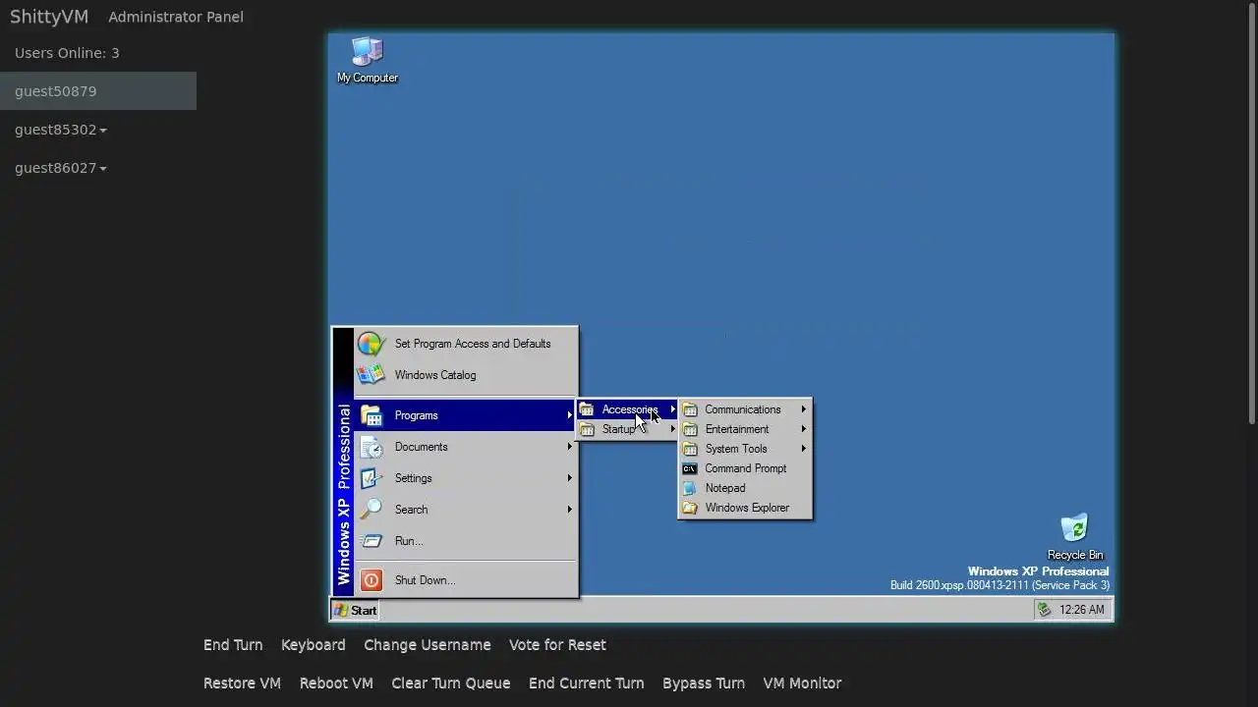Screen dimensions: 1258x707
Task: Click the End Turn link
Action: click(233, 645)
